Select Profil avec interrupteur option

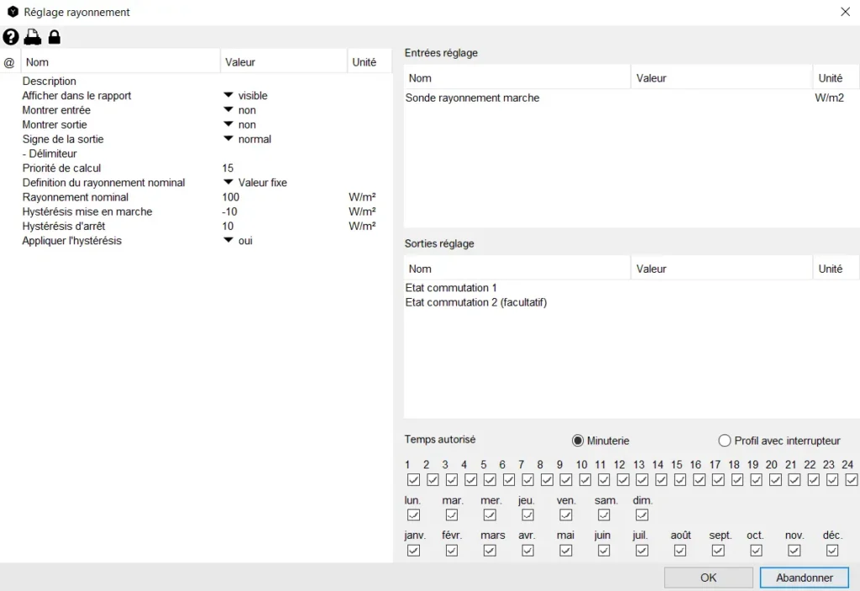point(725,441)
